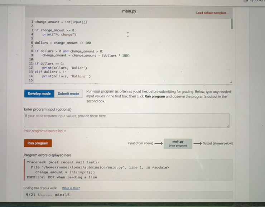Click the program input box resize grip
The image size is (265, 207).
227,126
